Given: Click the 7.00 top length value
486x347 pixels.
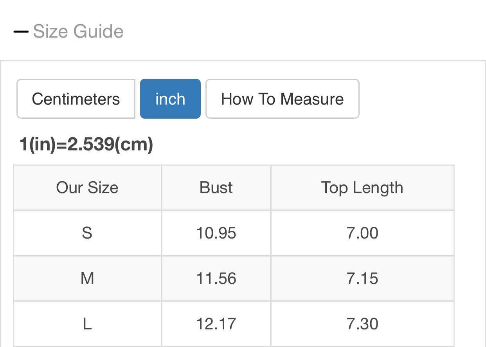Looking at the screenshot, I should click(x=362, y=233).
